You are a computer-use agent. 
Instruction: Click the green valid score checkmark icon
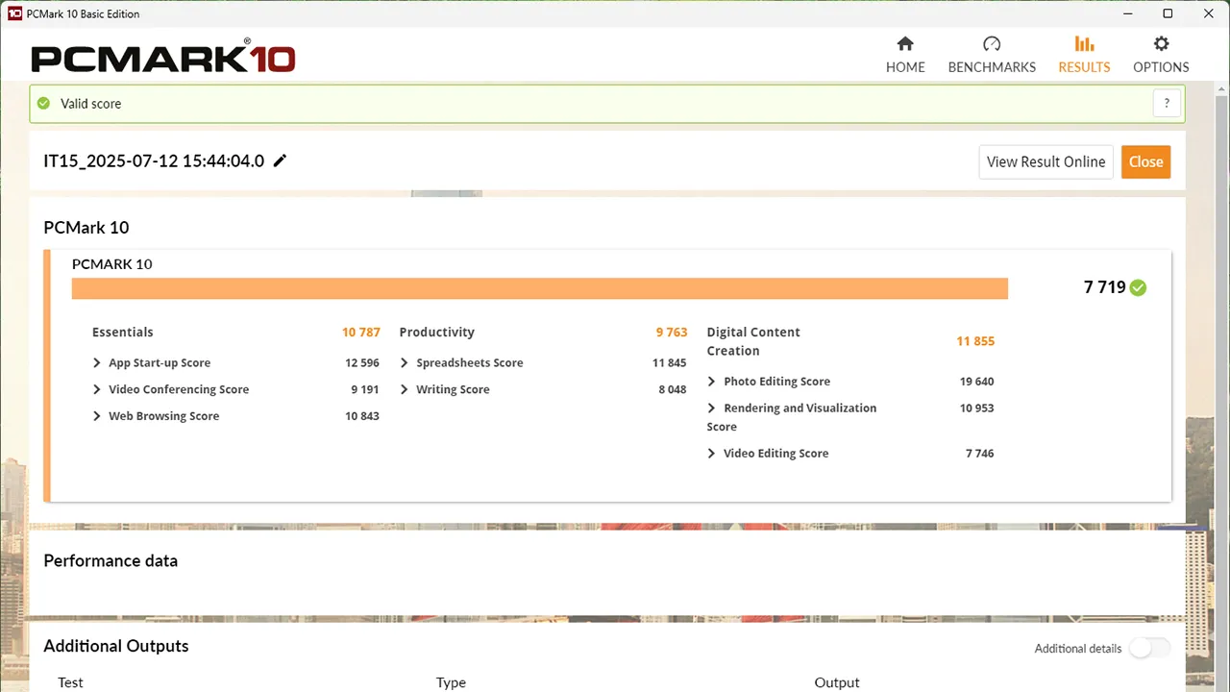[42, 104]
